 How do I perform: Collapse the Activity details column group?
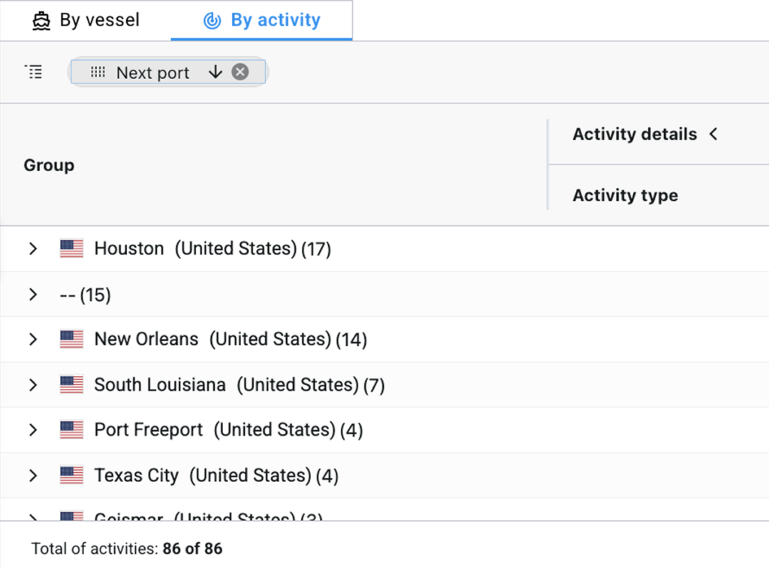coord(713,134)
